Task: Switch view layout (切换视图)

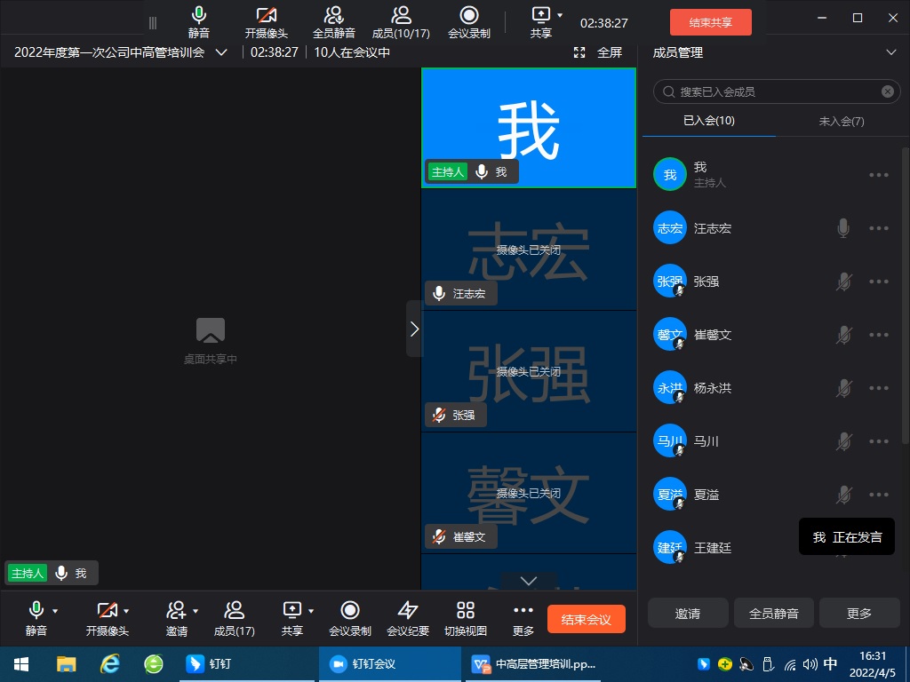Action: coord(466,619)
